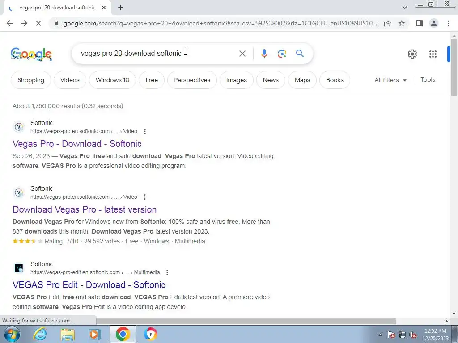Open the tab search dropdown arrow

click(x=404, y=8)
